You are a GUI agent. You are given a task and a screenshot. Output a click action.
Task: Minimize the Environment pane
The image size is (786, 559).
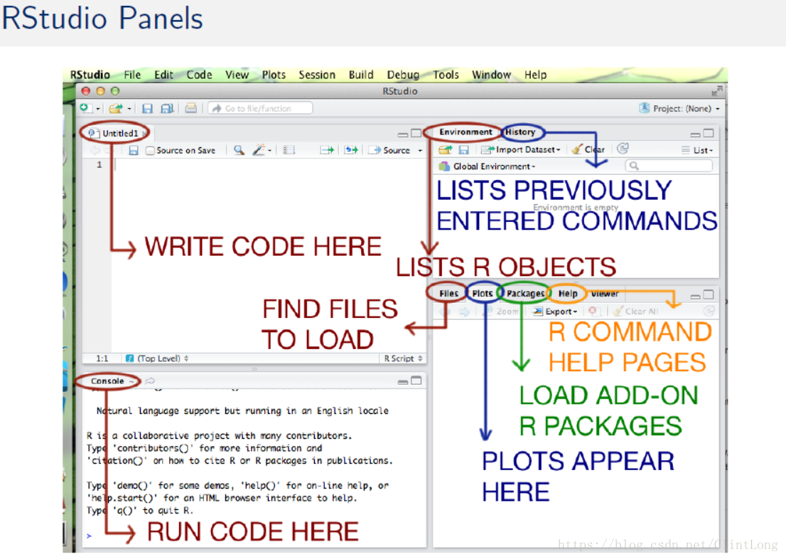point(695,134)
